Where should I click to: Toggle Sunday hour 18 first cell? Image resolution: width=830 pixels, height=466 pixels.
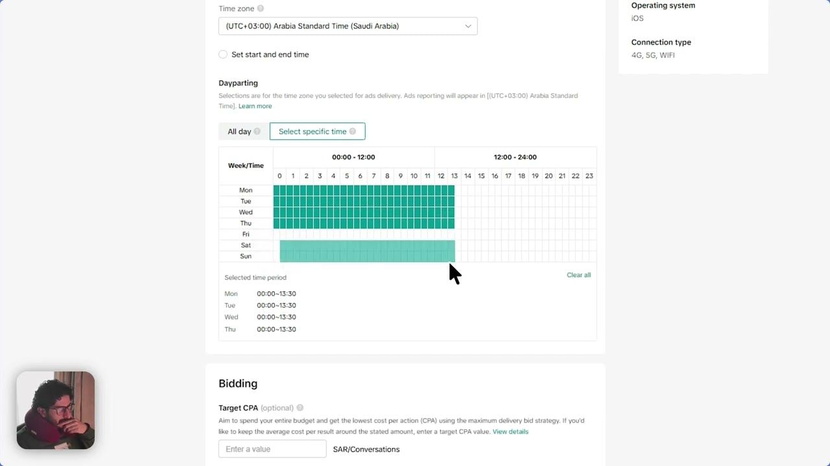pos(519,256)
